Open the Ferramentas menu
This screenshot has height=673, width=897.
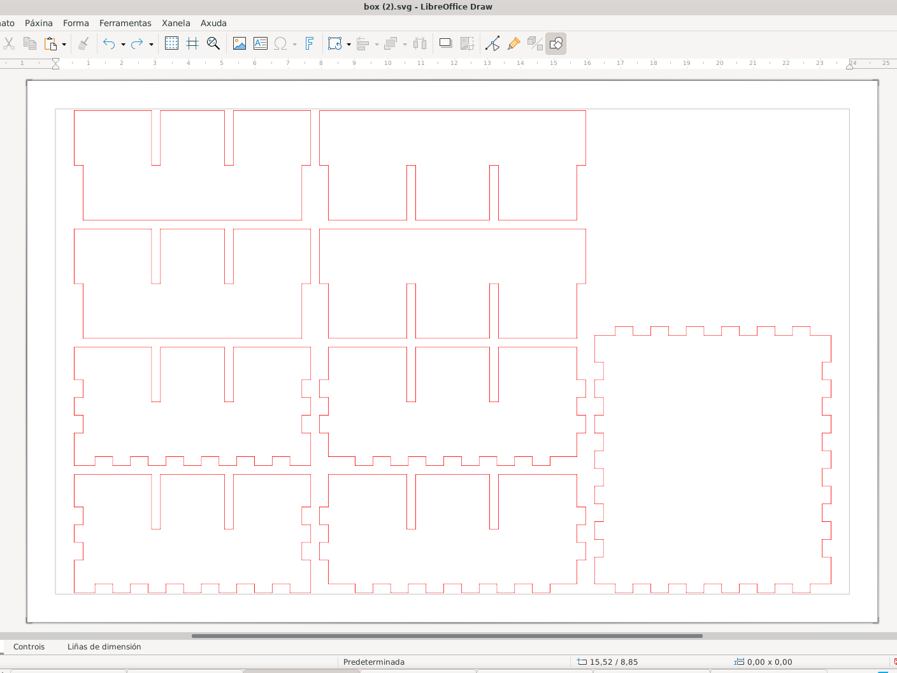click(125, 23)
